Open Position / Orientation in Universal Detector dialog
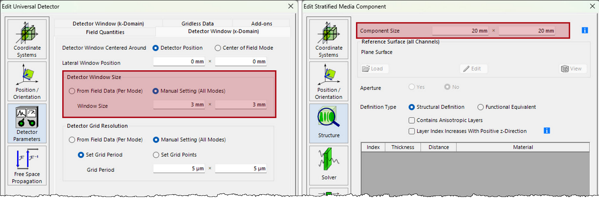The image size is (599, 198). coord(27,81)
